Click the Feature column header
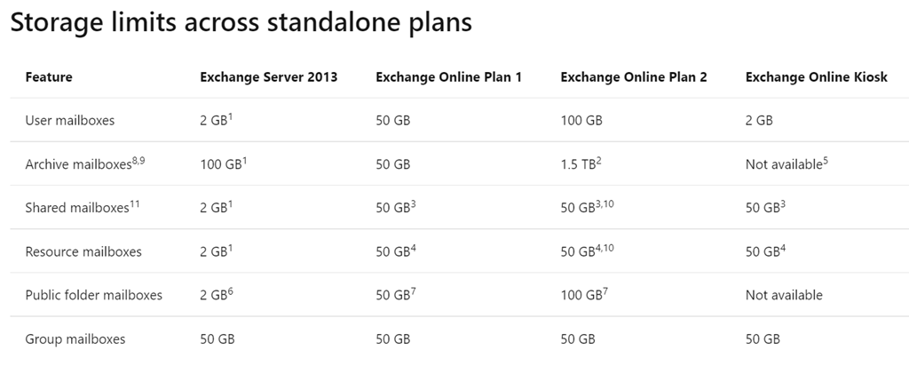Image resolution: width=909 pixels, height=366 pixels. click(x=49, y=77)
